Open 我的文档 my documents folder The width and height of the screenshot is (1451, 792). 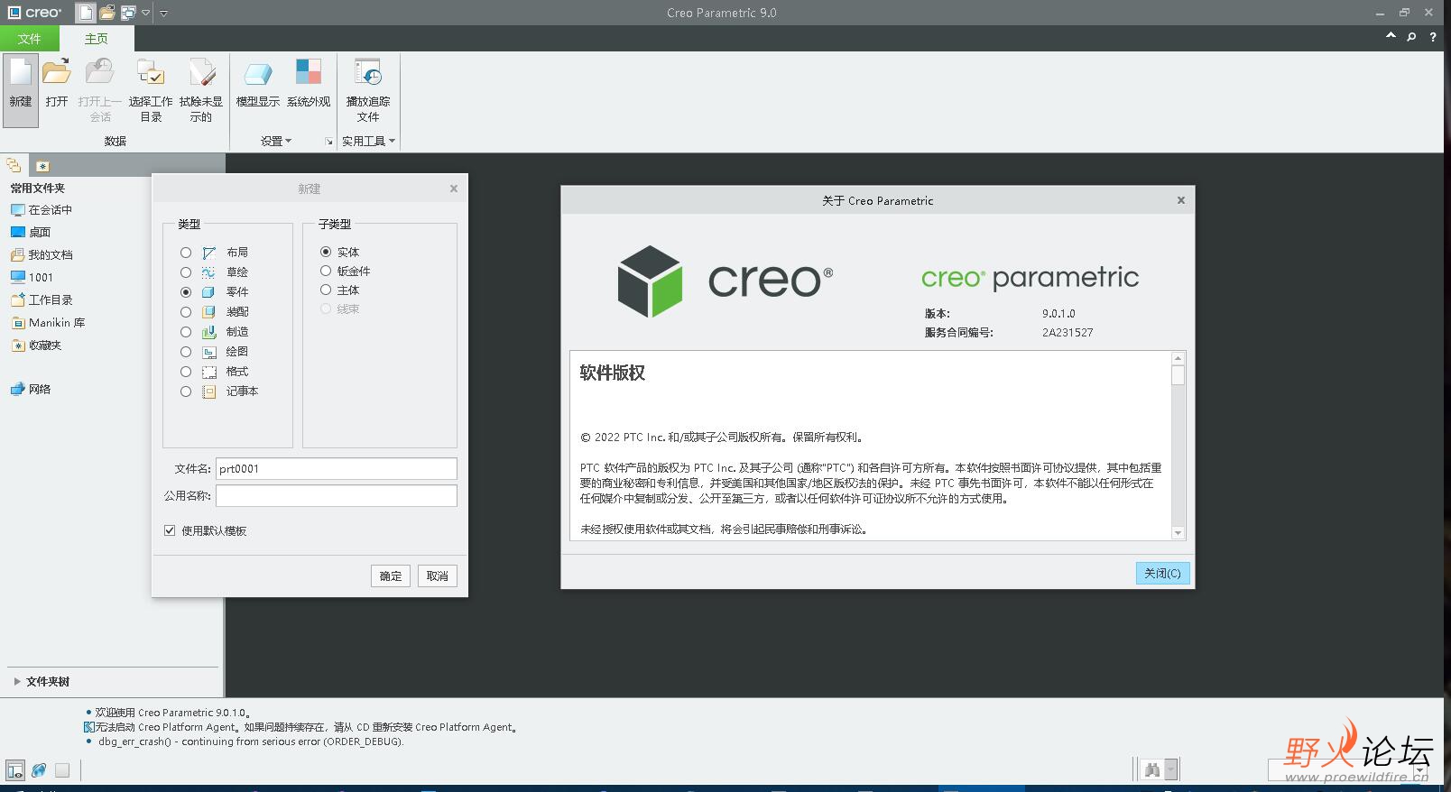point(42,254)
